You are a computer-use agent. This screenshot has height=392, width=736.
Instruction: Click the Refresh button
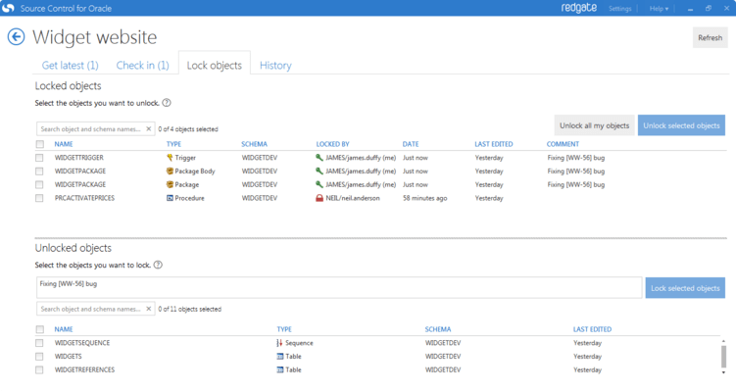(x=710, y=37)
